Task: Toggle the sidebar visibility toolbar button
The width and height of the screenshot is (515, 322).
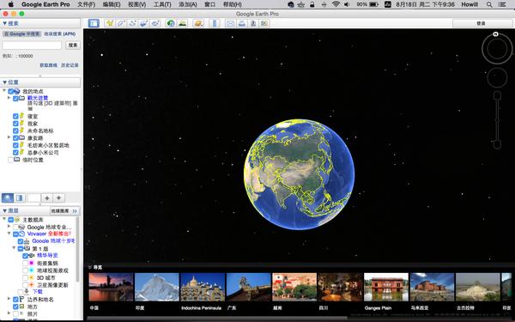Action: 94,23
